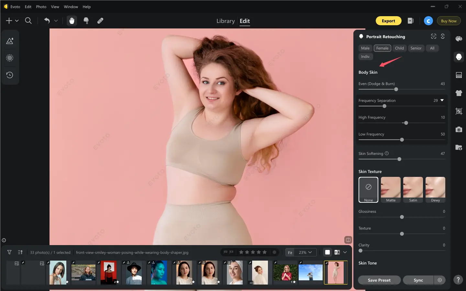Select the Child filter
The width and height of the screenshot is (466, 291).
click(x=399, y=48)
